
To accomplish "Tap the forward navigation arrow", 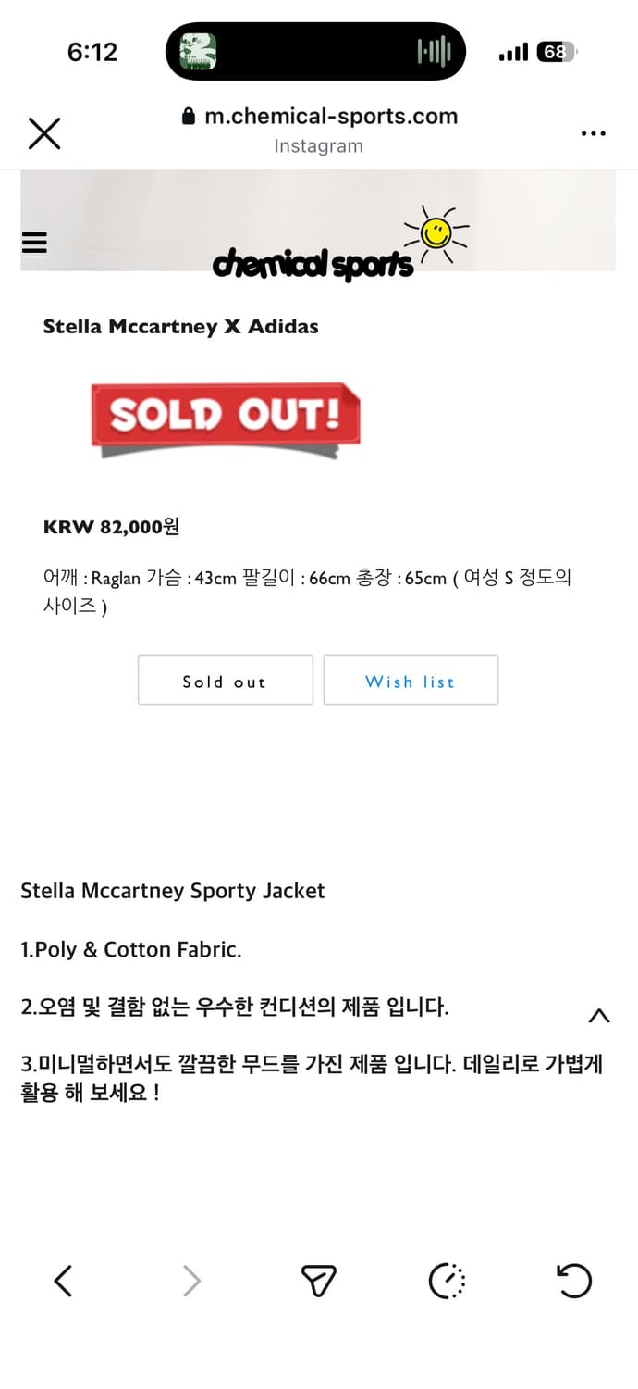I will (x=190, y=1282).
